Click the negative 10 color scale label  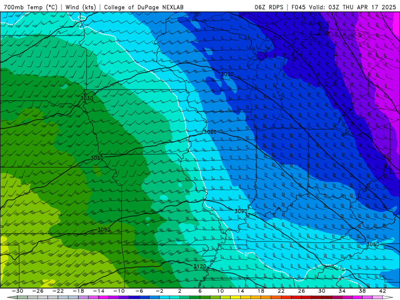click(x=119, y=291)
